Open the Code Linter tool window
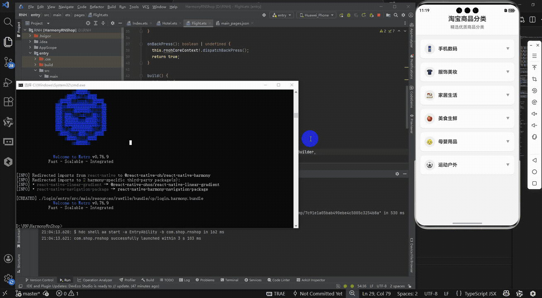The height and width of the screenshot is (298, 542). pyautogui.click(x=279, y=280)
